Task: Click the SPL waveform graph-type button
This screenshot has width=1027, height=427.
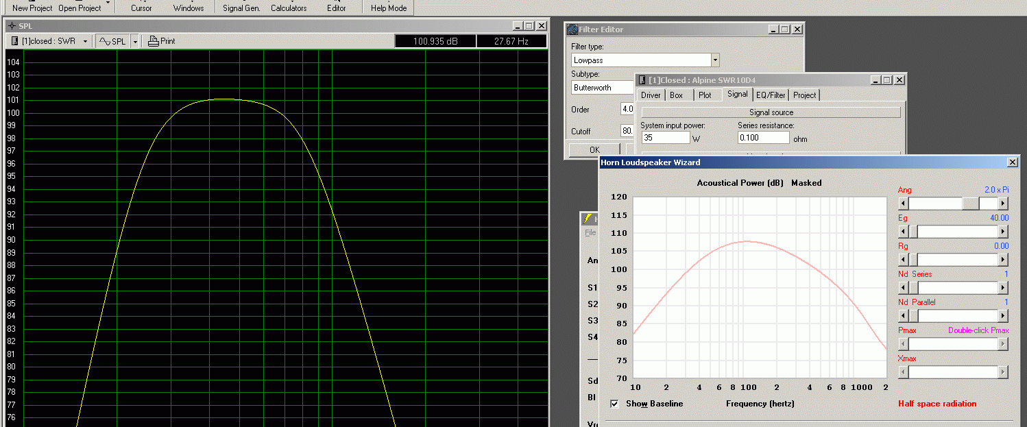Action: (113, 41)
